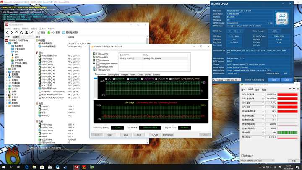
Task: Open the GPU memory clock sensor dropdown
Action: coord(263,99)
